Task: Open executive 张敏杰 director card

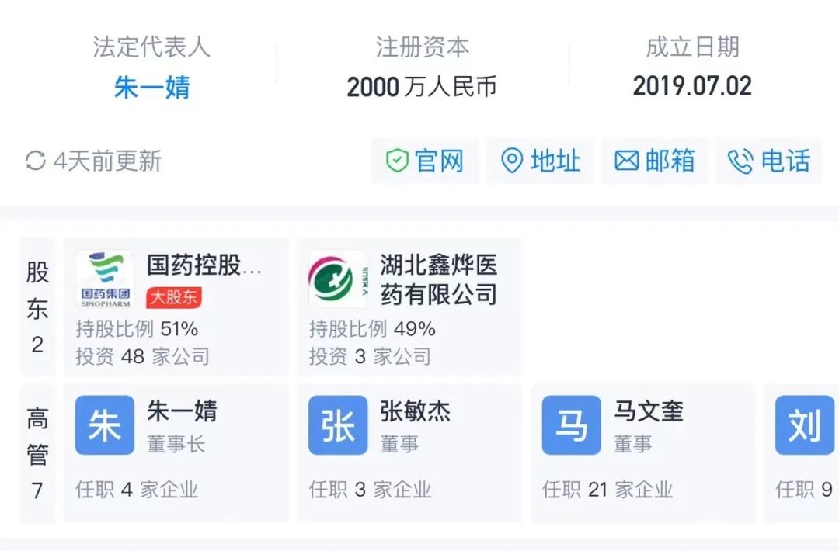Action: [x=409, y=452]
